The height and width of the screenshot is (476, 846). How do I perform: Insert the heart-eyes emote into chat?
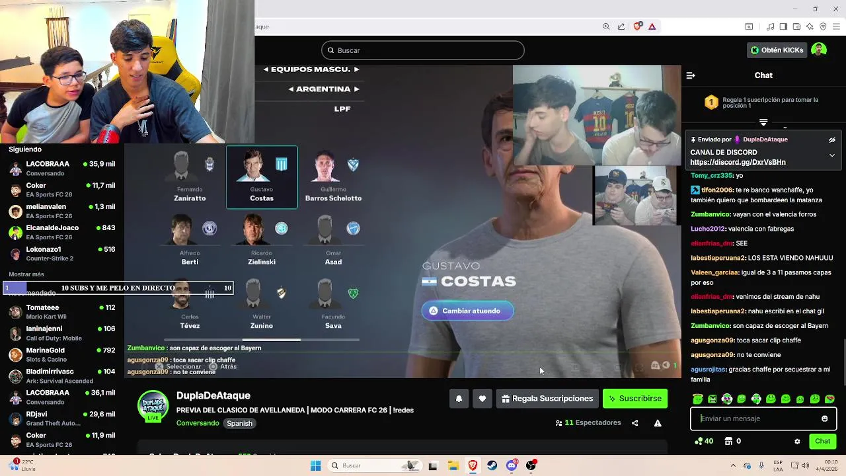coord(829,399)
